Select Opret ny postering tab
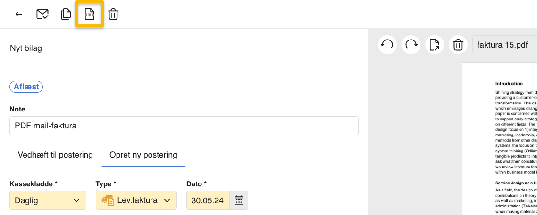Viewport: 537px width, 215px height. tap(143, 155)
